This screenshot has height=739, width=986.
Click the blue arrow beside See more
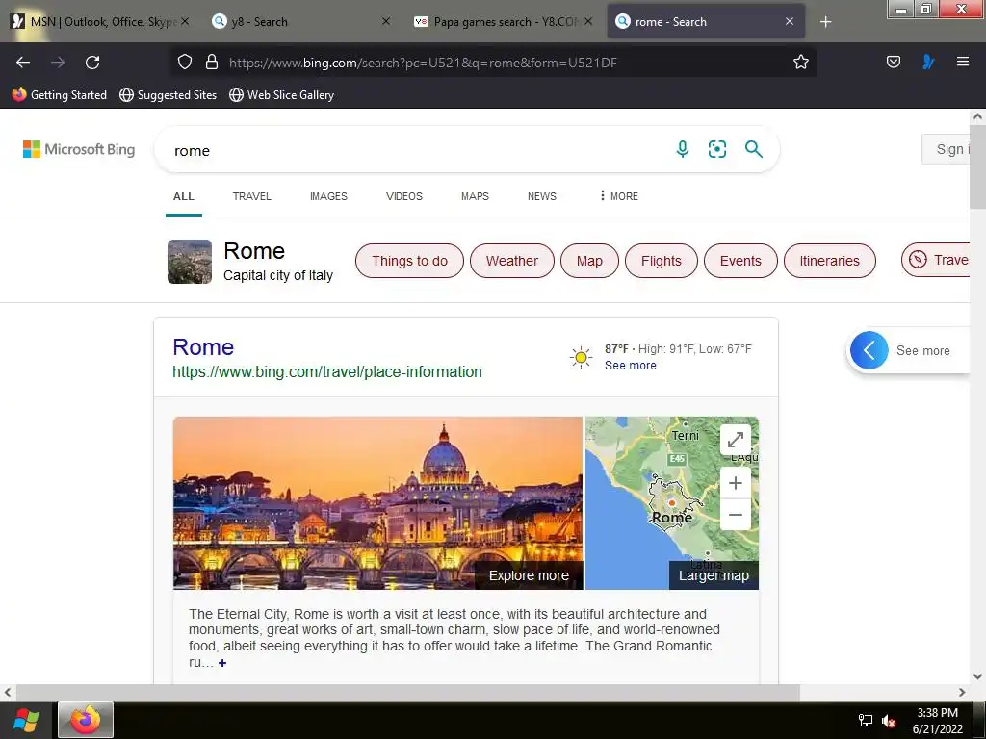[869, 350]
